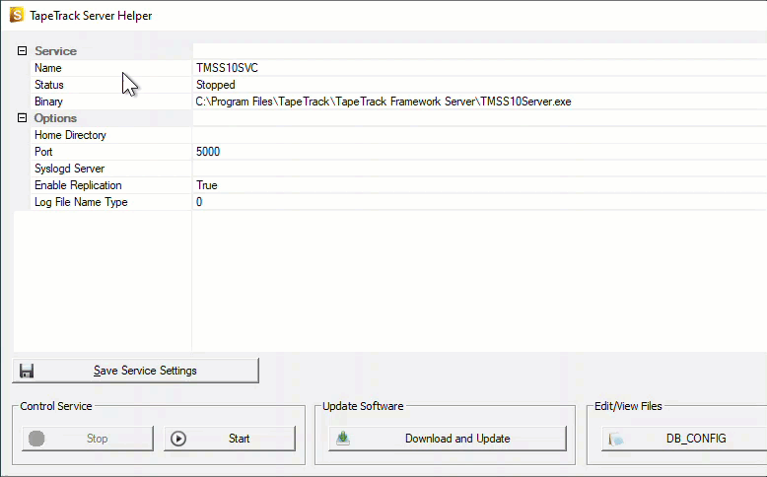Click the floppy disk icon on Save Service Settings
Screen dimensions: 767x477
[27, 371]
